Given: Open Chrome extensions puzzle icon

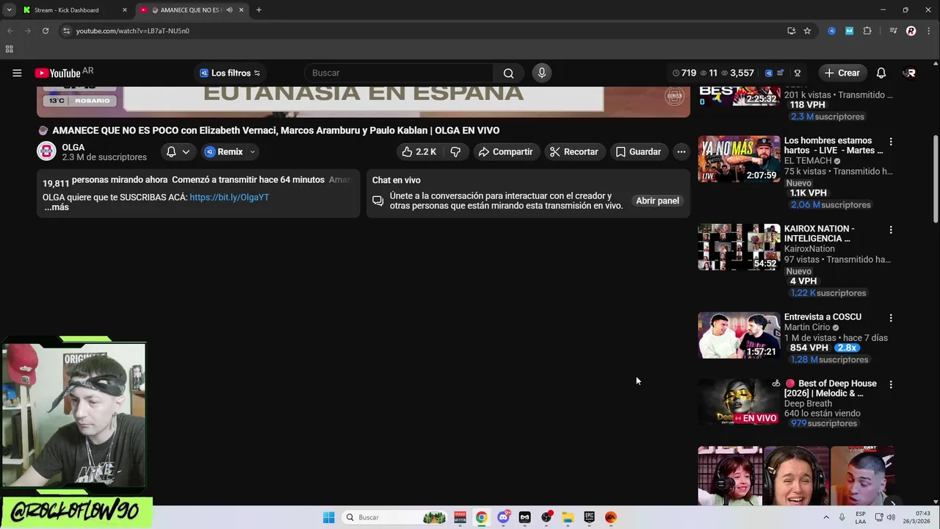Looking at the screenshot, I should (x=867, y=31).
